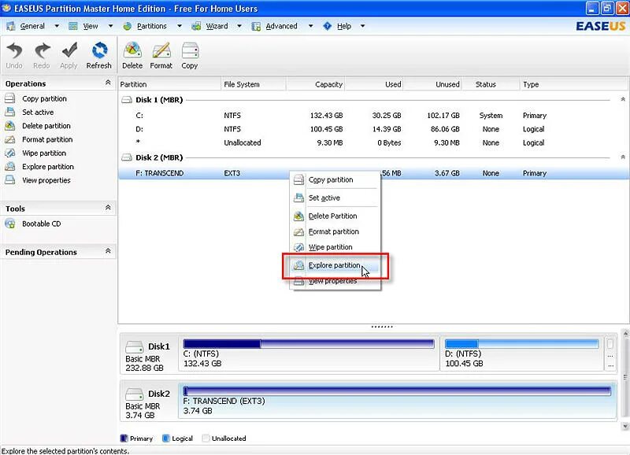Image resolution: width=630 pixels, height=455 pixels.
Task: Choose Explore partition from context menu
Action: click(x=334, y=266)
